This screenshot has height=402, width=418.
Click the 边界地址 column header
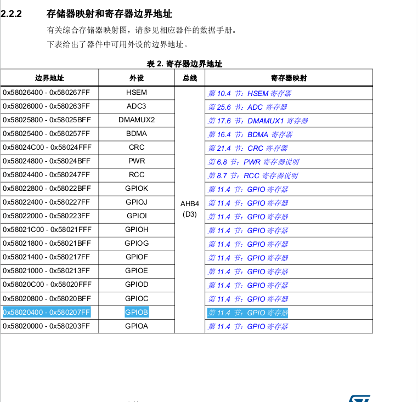coord(49,78)
